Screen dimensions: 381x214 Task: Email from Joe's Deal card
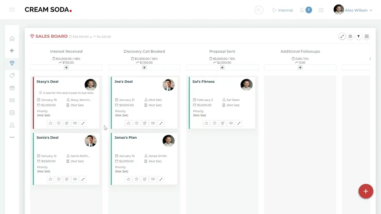pyautogui.click(x=153, y=123)
